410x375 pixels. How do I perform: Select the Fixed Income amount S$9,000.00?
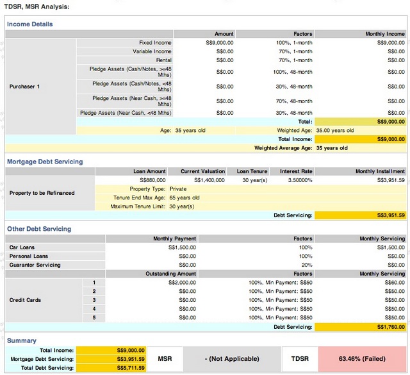[219, 43]
